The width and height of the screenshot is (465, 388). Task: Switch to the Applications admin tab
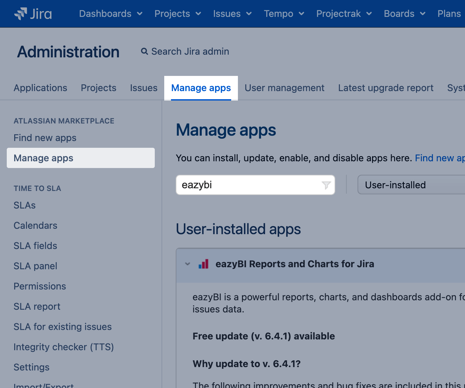click(41, 88)
